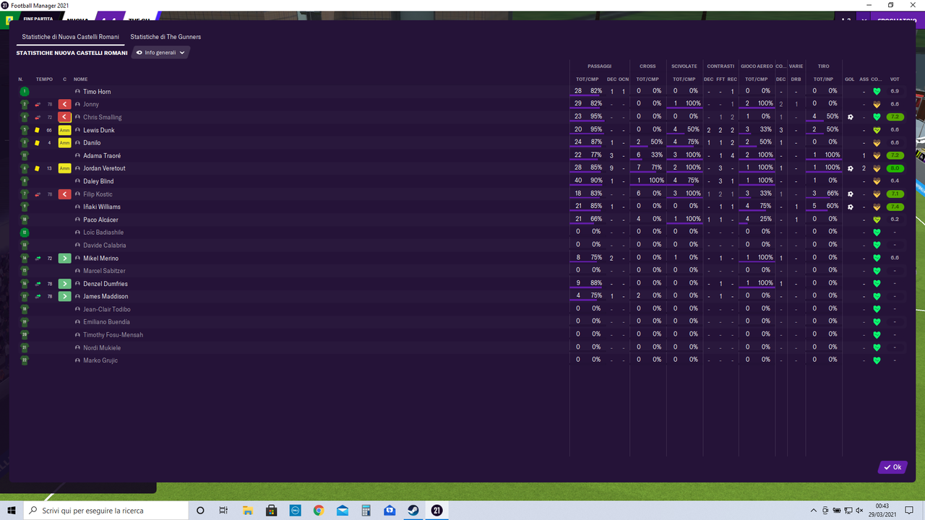925x520 pixels.
Task: Open the Calculator app from taskbar
Action: (x=366, y=511)
